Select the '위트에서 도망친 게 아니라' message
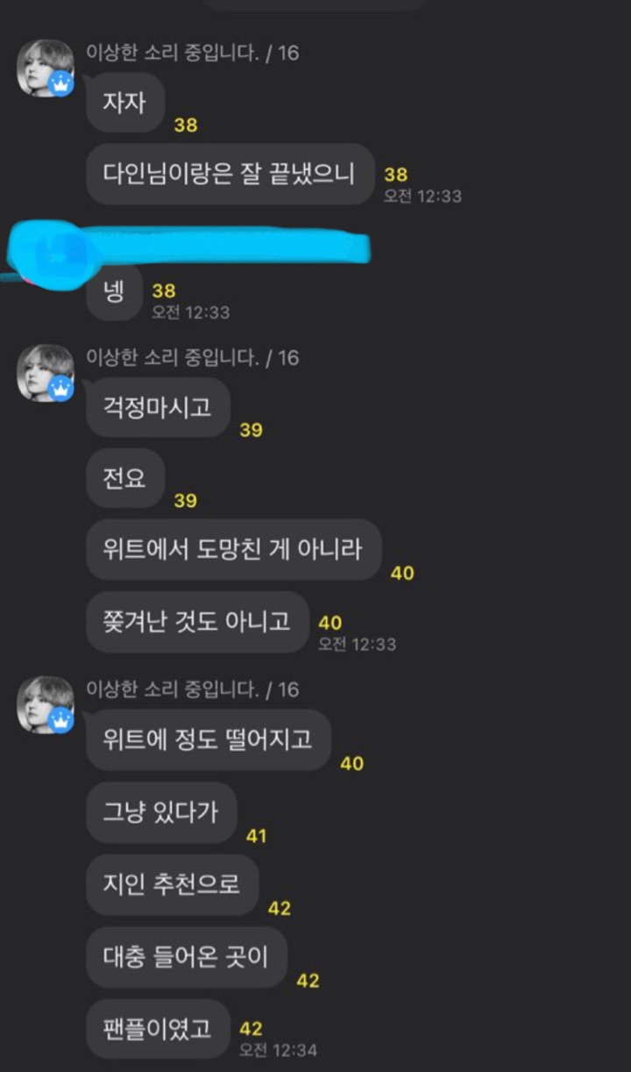Image resolution: width=631 pixels, height=1072 pixels. point(234,549)
